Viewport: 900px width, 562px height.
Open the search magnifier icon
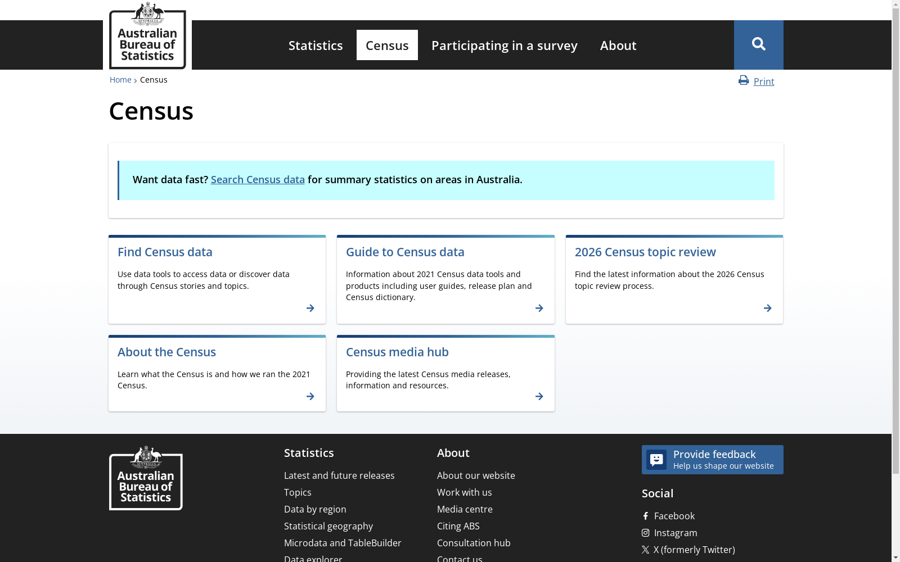[x=758, y=44]
